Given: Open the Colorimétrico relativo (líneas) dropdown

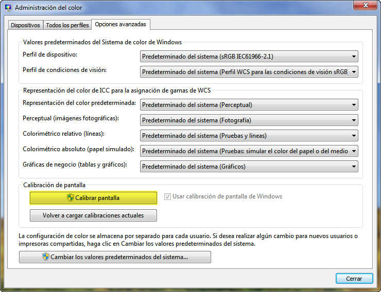Looking at the screenshot, I should (249, 136).
